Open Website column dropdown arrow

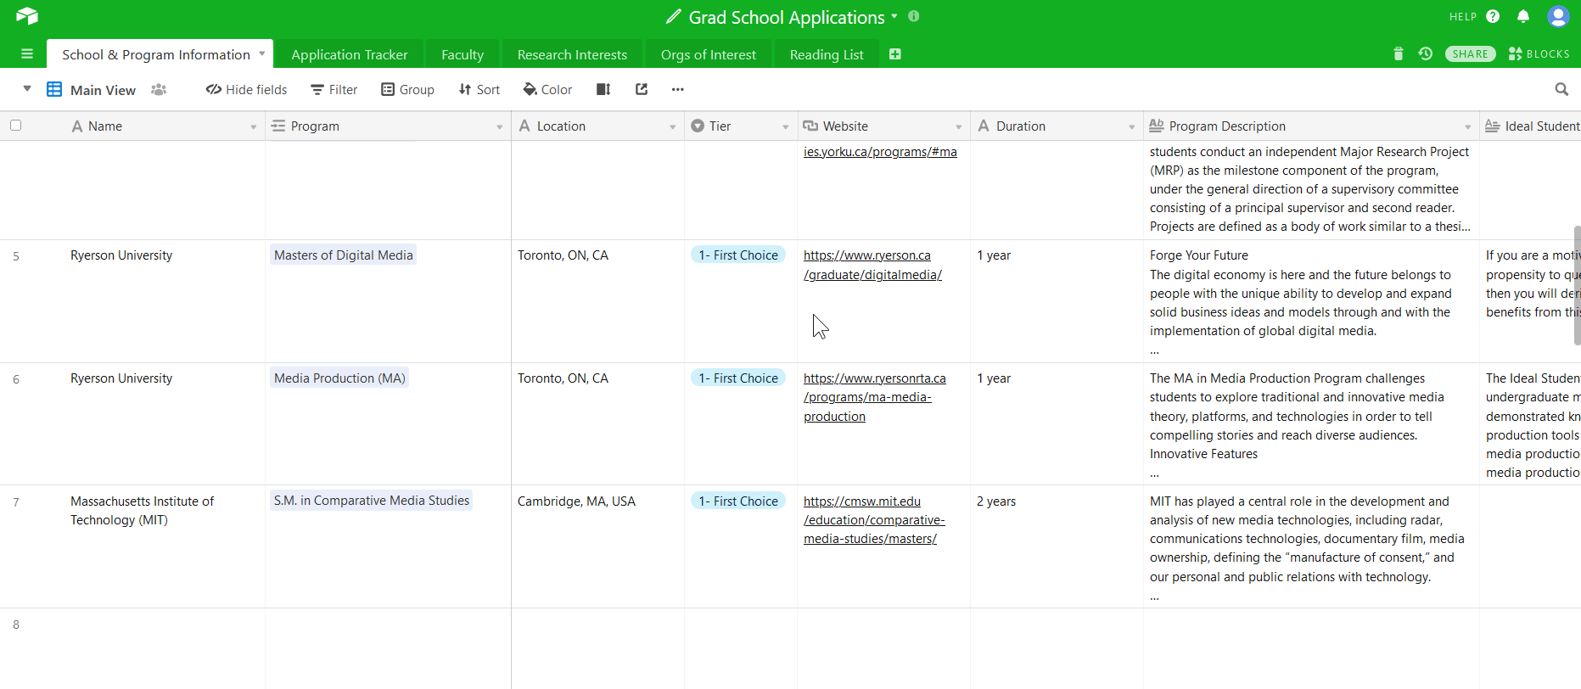click(958, 127)
